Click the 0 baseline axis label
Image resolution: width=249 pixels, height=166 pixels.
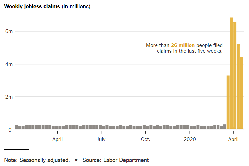[10, 130]
